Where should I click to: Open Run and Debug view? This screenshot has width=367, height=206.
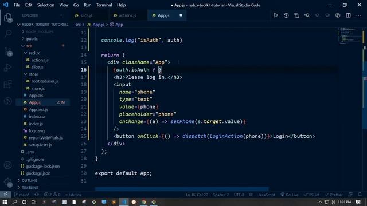tap(7, 68)
